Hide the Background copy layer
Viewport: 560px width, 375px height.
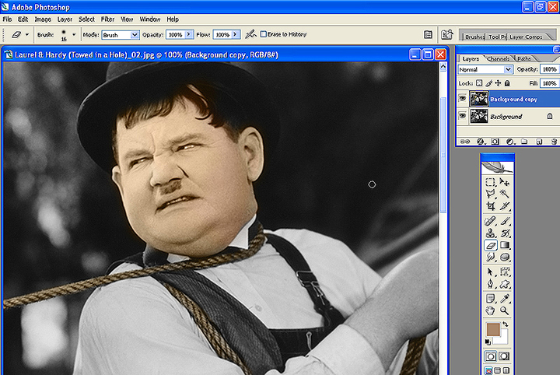463,99
